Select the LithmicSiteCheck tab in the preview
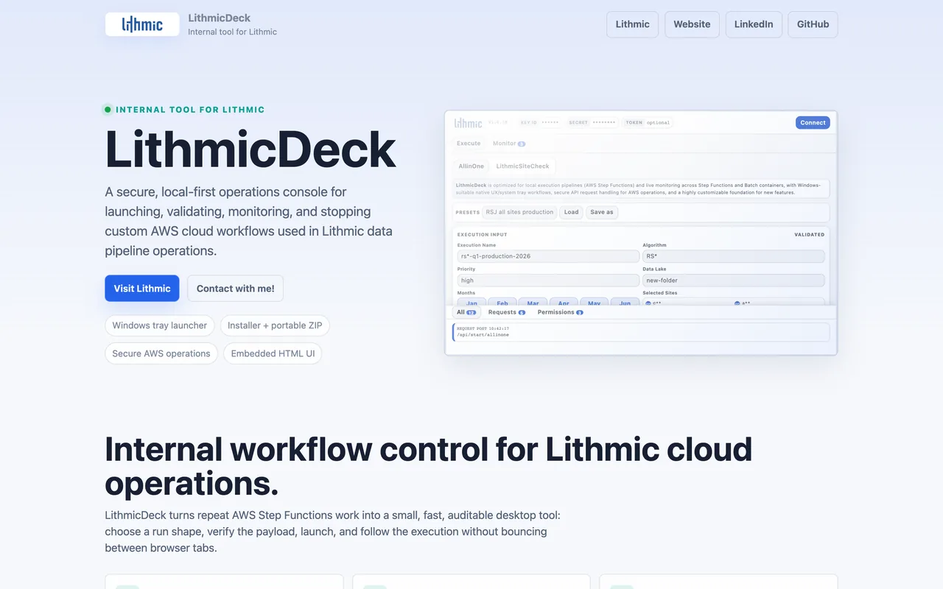Viewport: 943px width, 589px height. (522, 166)
